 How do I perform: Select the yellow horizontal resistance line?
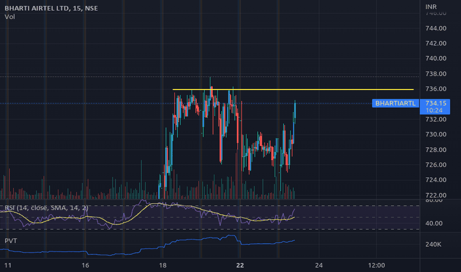(x=293, y=90)
